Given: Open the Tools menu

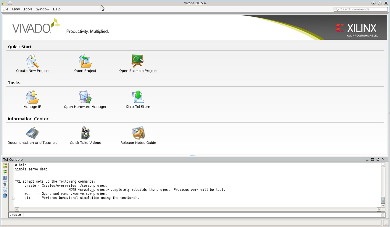Looking at the screenshot, I should click(x=28, y=9).
